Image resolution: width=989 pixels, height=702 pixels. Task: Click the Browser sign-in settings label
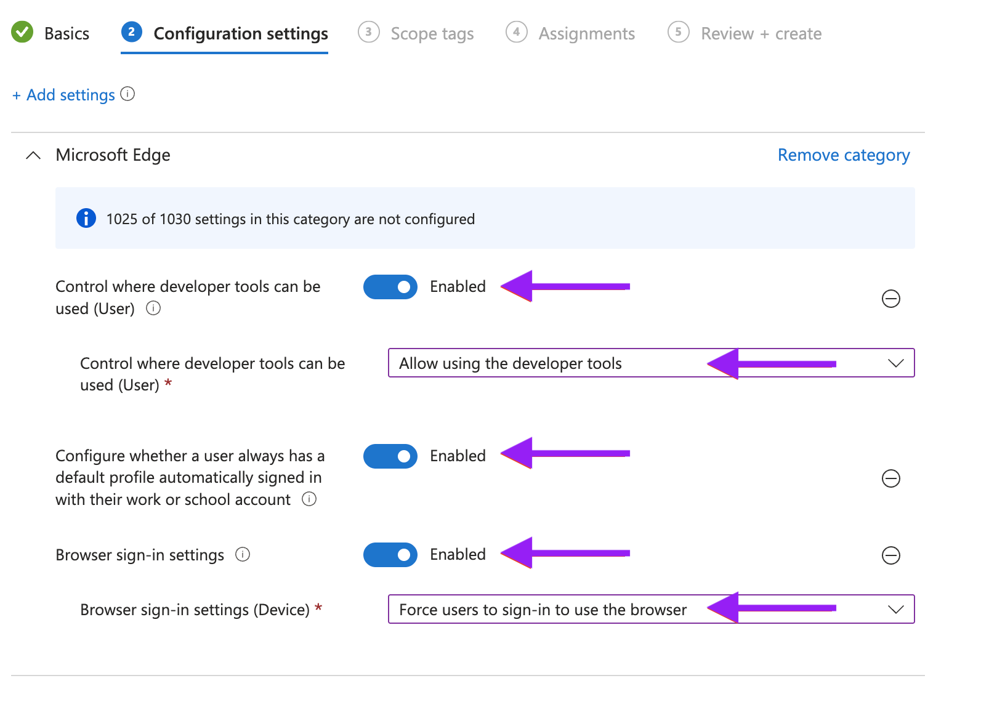(x=140, y=555)
